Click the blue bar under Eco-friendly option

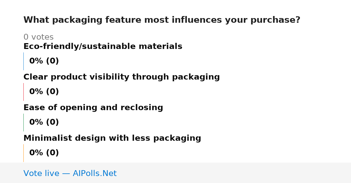[x=24, y=61]
